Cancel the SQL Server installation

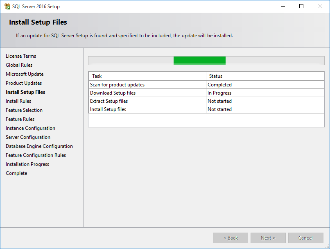(x=305, y=238)
